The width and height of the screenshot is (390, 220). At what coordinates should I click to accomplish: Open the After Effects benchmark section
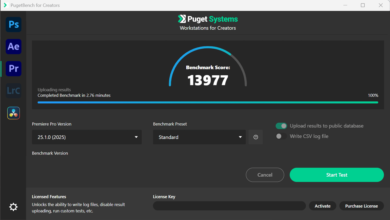(13, 46)
